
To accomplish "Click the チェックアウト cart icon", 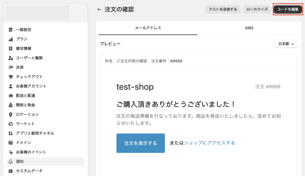I will (11, 77).
